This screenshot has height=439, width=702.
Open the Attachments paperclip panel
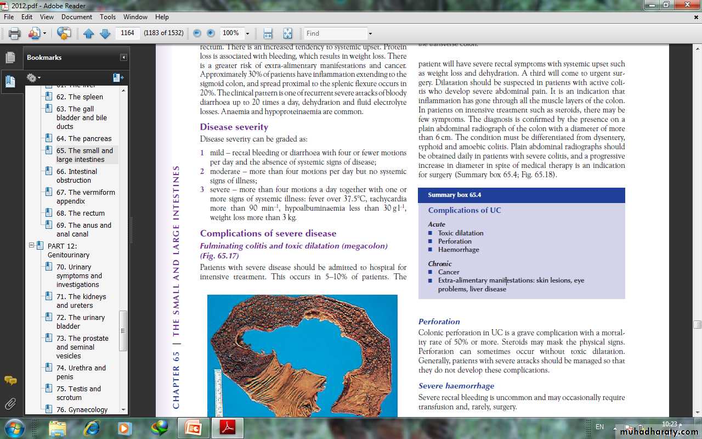tap(10, 404)
